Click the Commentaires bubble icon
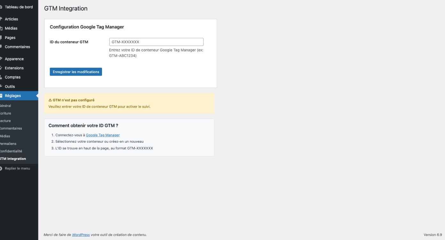 click(x=1, y=47)
